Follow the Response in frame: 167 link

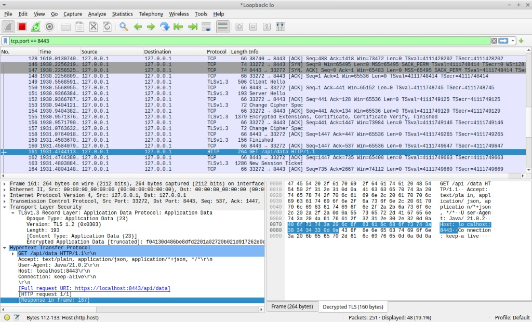pos(54,300)
